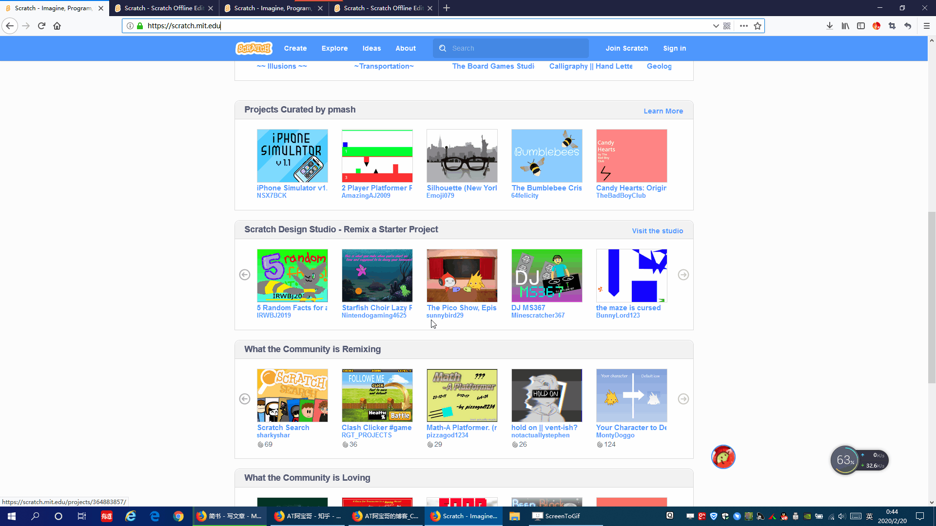Screen dimensions: 936x526
Task: Expand the address bar history dropdown
Action: [716, 26]
